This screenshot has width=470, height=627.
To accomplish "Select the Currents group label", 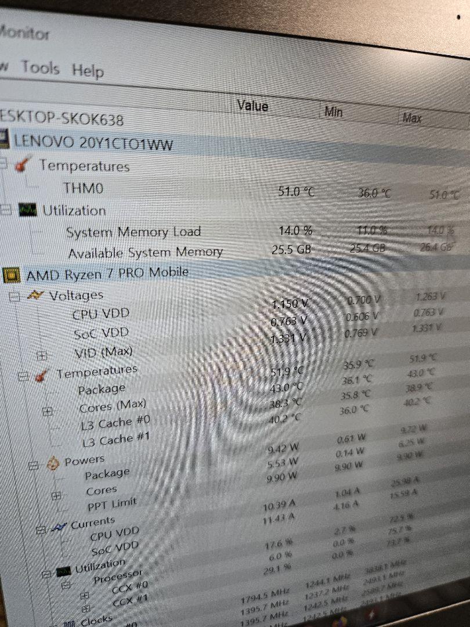I will pos(93,523).
